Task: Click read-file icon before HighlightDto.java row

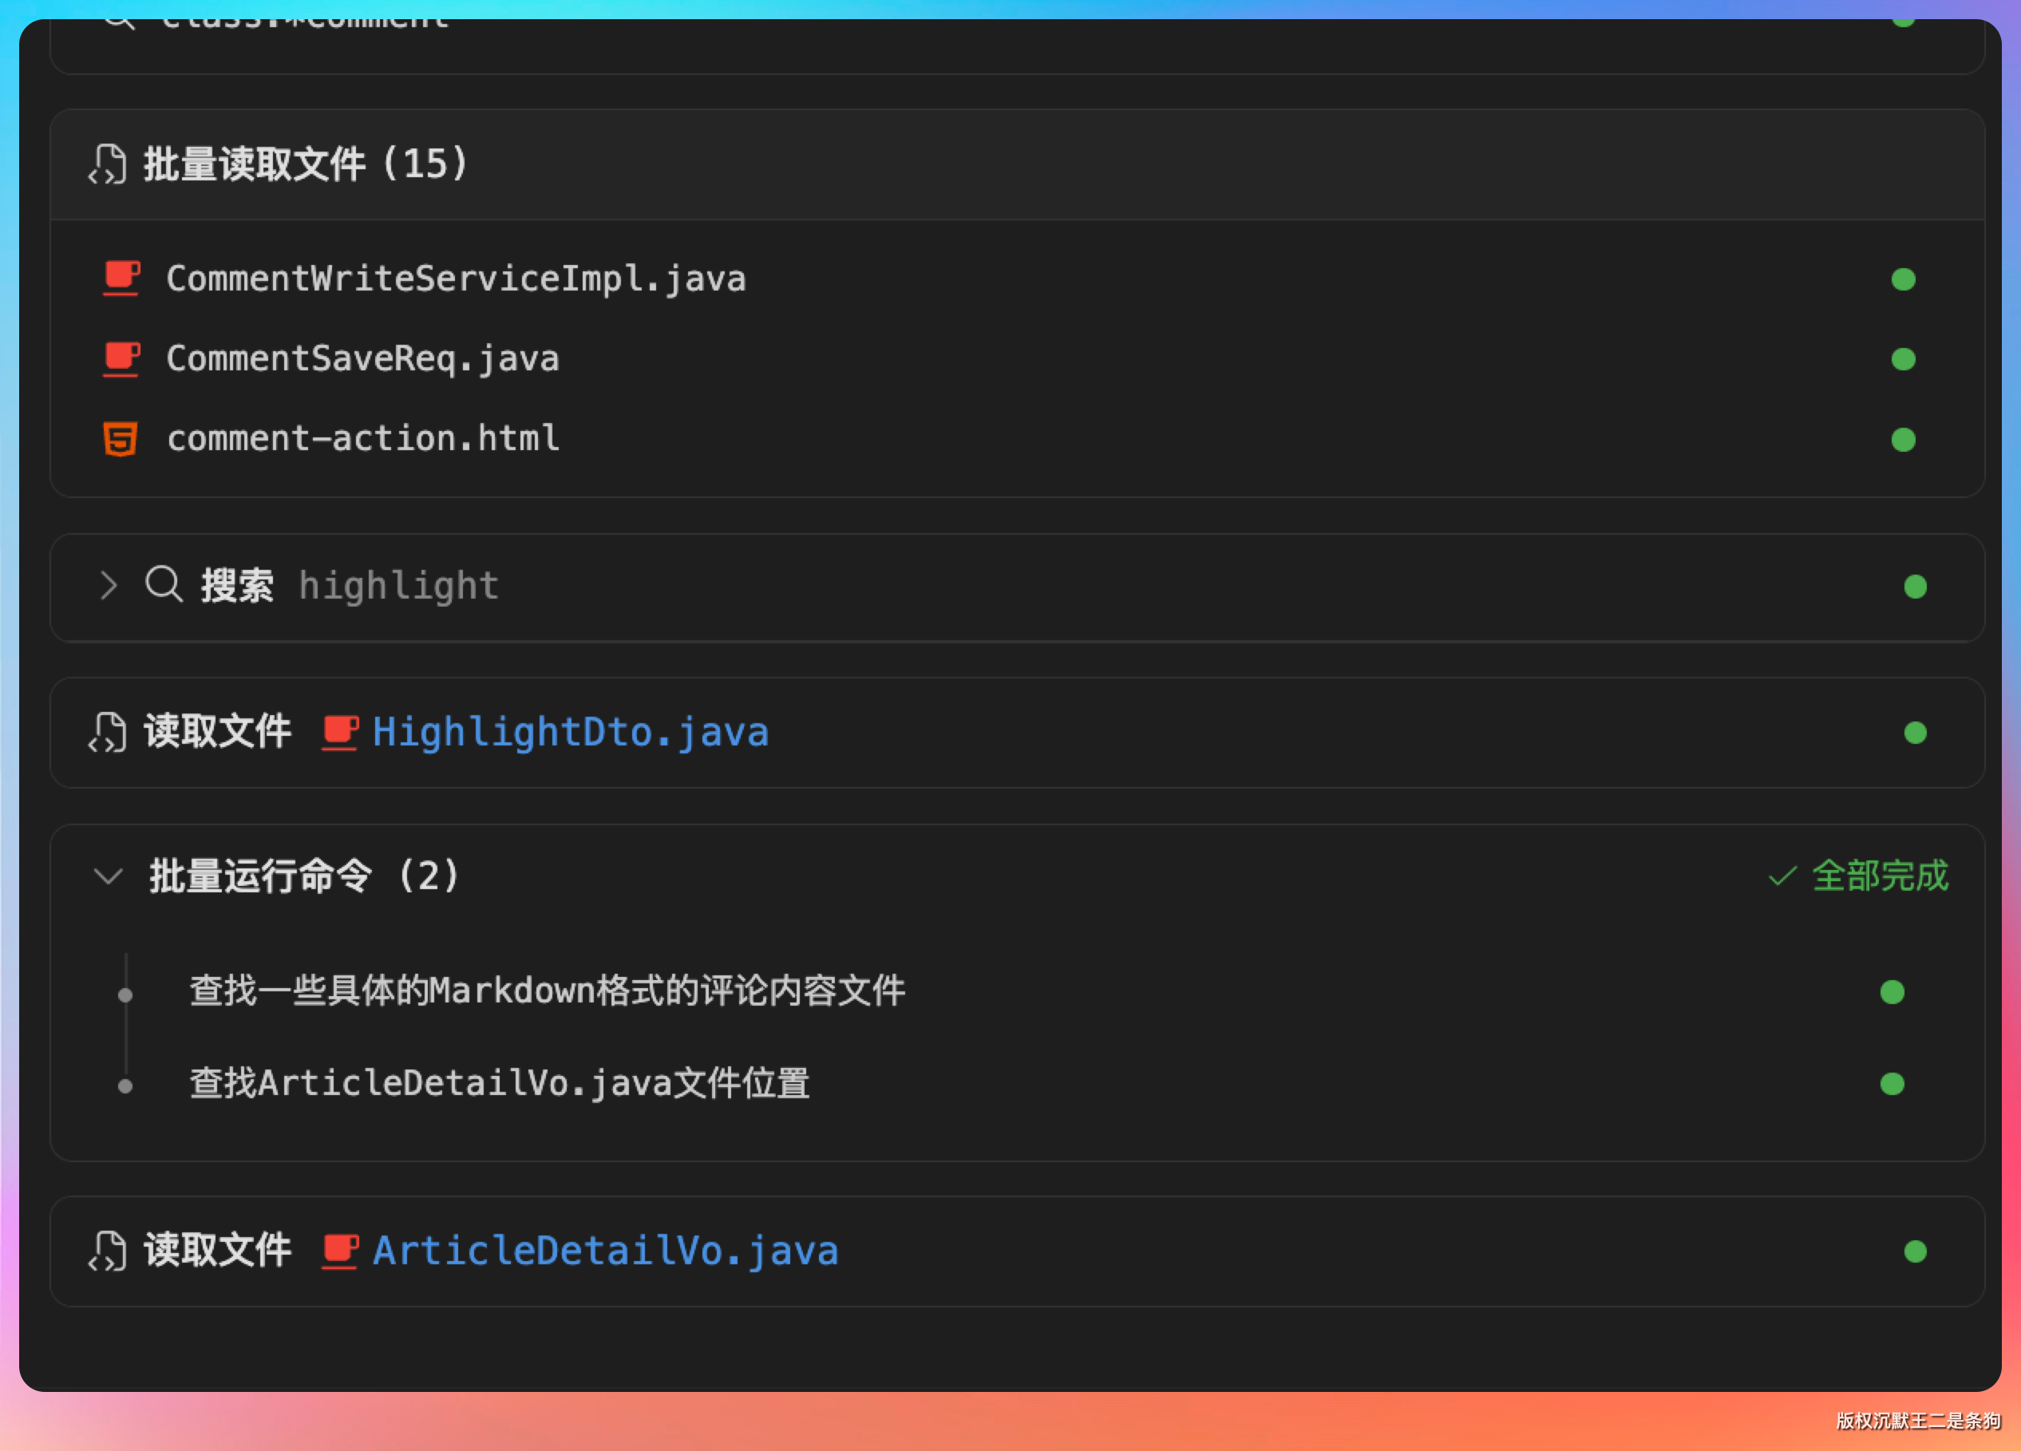Action: pyautogui.click(x=108, y=733)
